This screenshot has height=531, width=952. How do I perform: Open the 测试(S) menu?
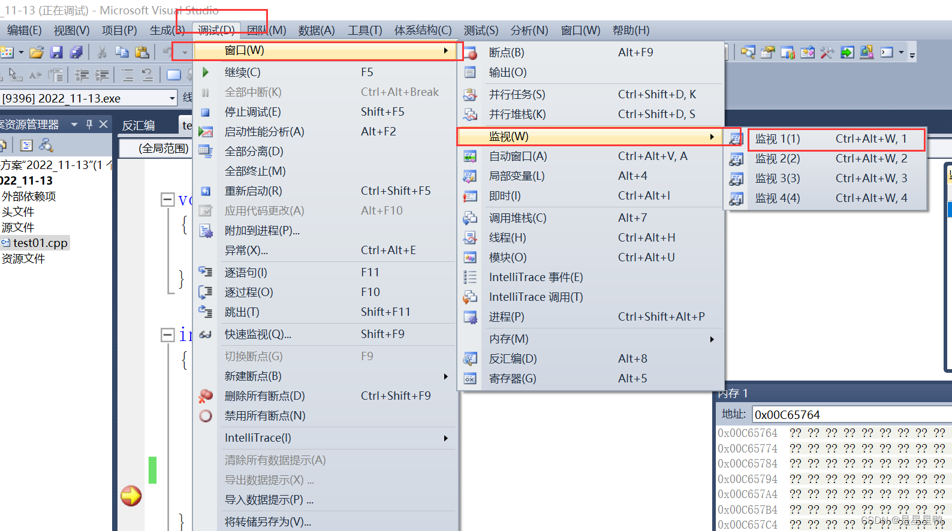(481, 31)
